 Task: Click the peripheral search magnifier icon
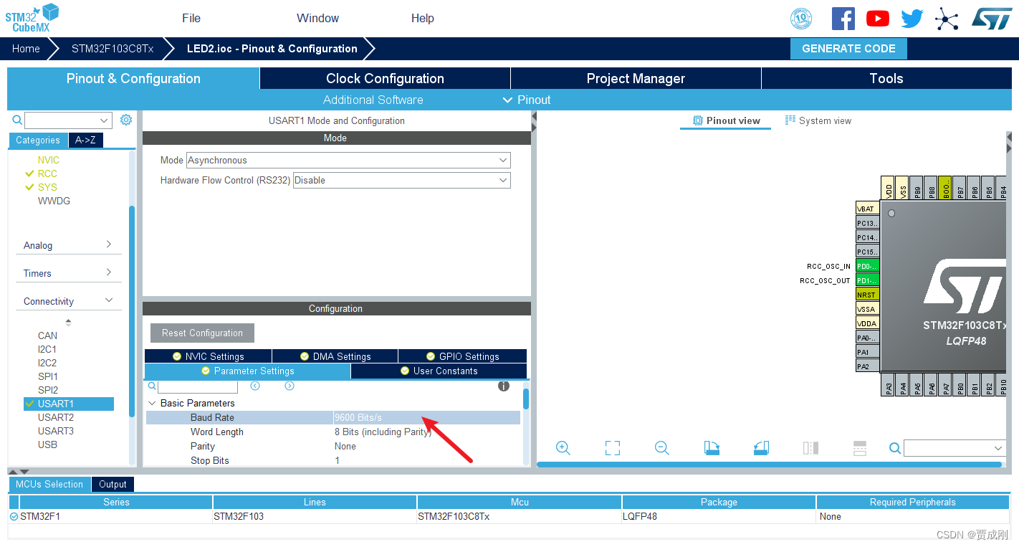(x=17, y=120)
